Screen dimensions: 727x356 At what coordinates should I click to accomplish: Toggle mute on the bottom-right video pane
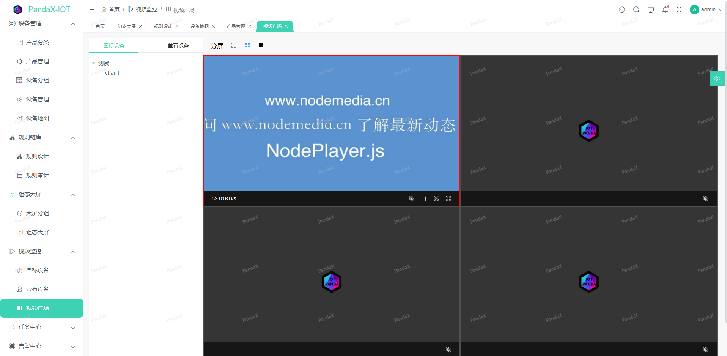click(705, 350)
